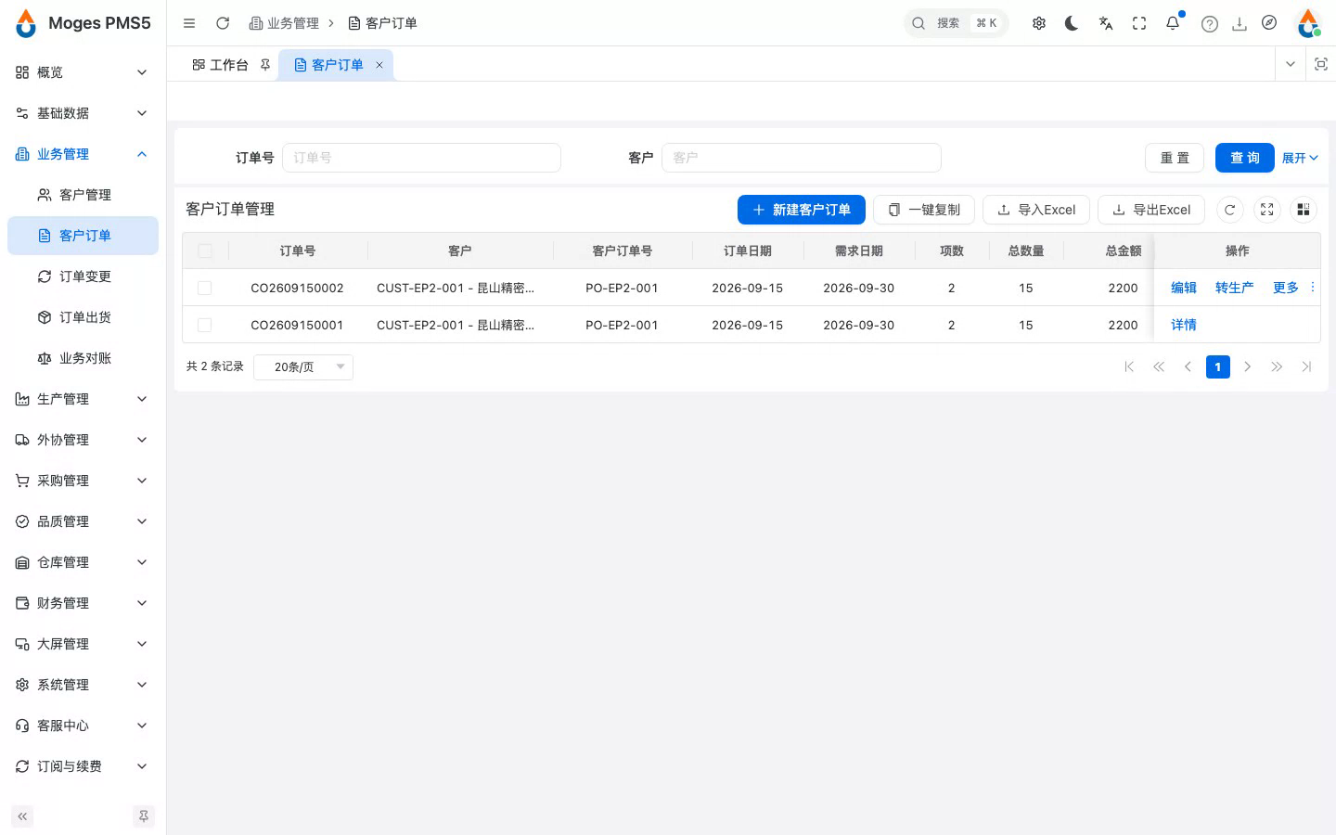This screenshot has width=1336, height=835.
Task: Click the page reload icon in header
Action: (223, 23)
